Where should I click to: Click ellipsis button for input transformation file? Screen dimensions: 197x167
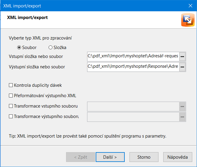tap(182, 106)
